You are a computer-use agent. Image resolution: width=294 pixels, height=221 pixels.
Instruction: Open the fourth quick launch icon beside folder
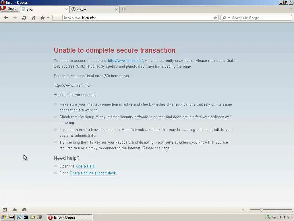(x=39, y=217)
